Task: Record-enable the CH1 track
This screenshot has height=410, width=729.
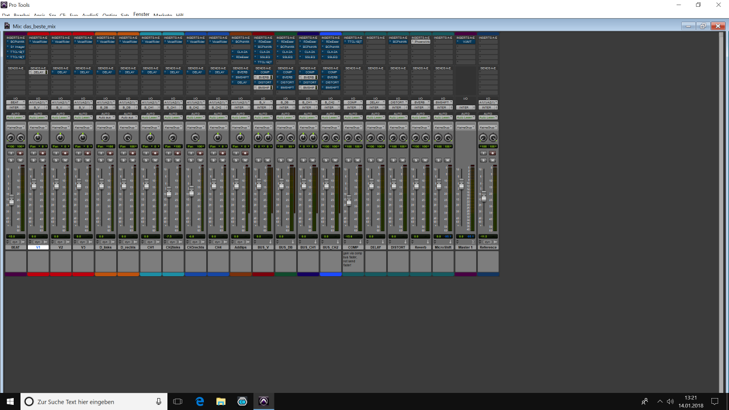Action: click(155, 153)
